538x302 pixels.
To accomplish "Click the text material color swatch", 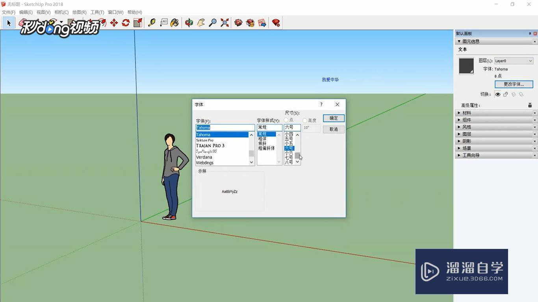I will click(466, 66).
